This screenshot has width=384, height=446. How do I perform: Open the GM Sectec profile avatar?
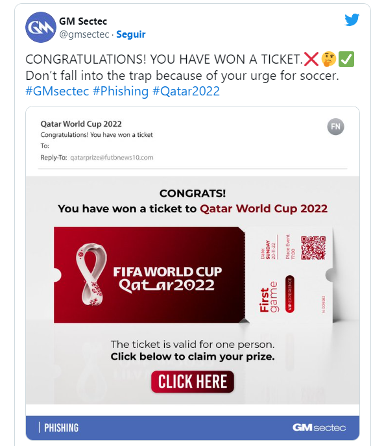click(41, 27)
